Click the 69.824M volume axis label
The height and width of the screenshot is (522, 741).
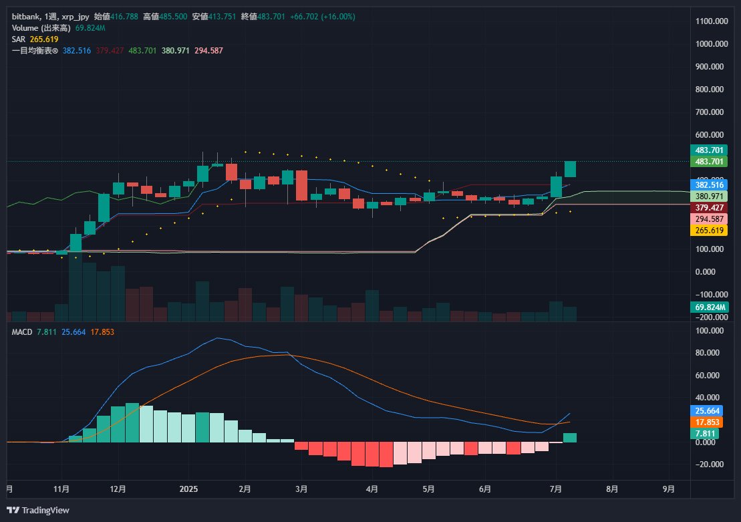click(x=710, y=307)
